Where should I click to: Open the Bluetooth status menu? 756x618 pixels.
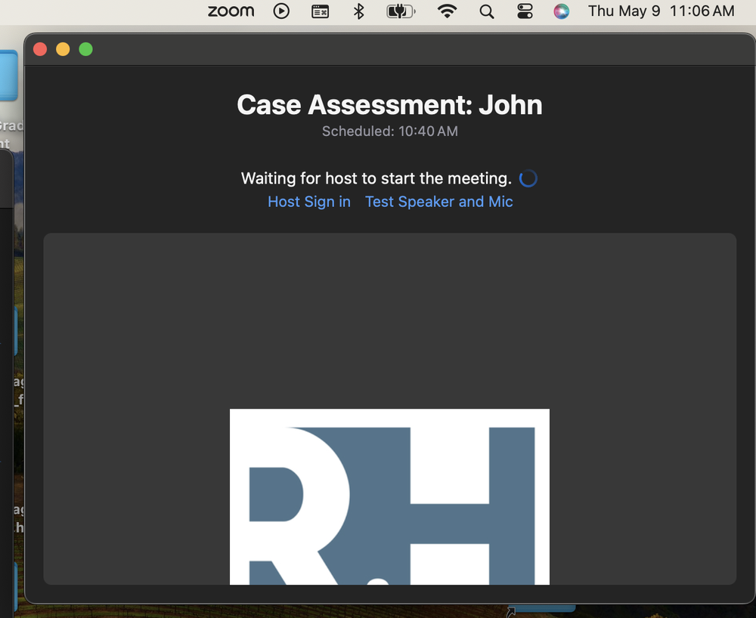(359, 11)
